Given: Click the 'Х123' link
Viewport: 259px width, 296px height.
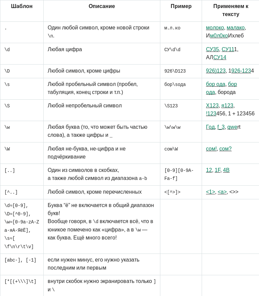Looking at the screenshot, I should pos(212,106).
